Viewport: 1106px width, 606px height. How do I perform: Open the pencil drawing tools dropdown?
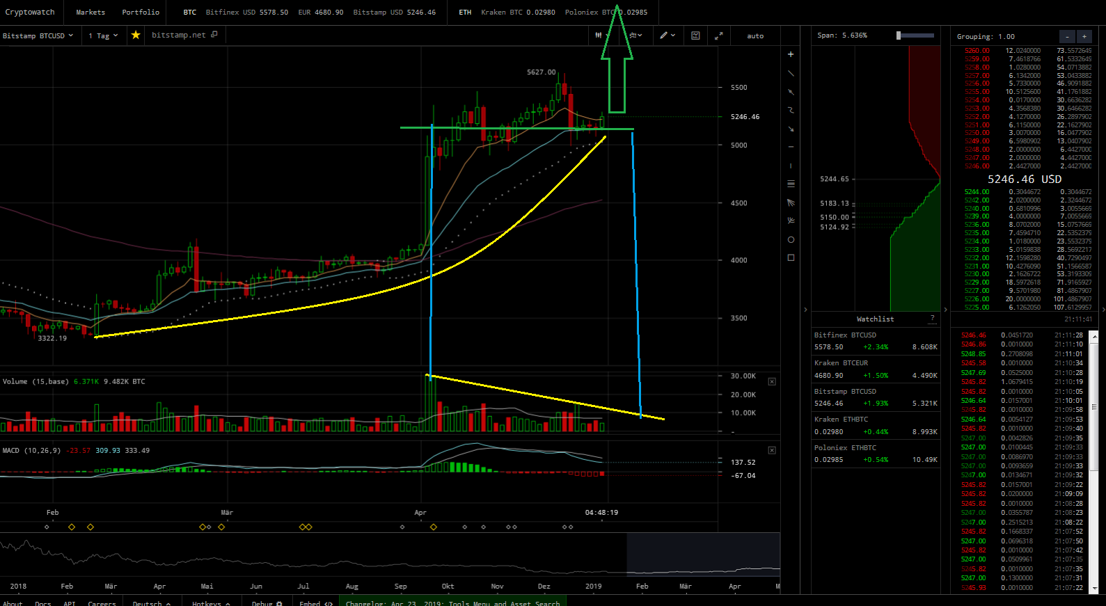(667, 35)
